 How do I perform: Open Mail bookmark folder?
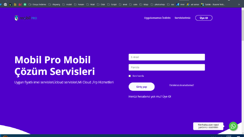coord(90,5)
